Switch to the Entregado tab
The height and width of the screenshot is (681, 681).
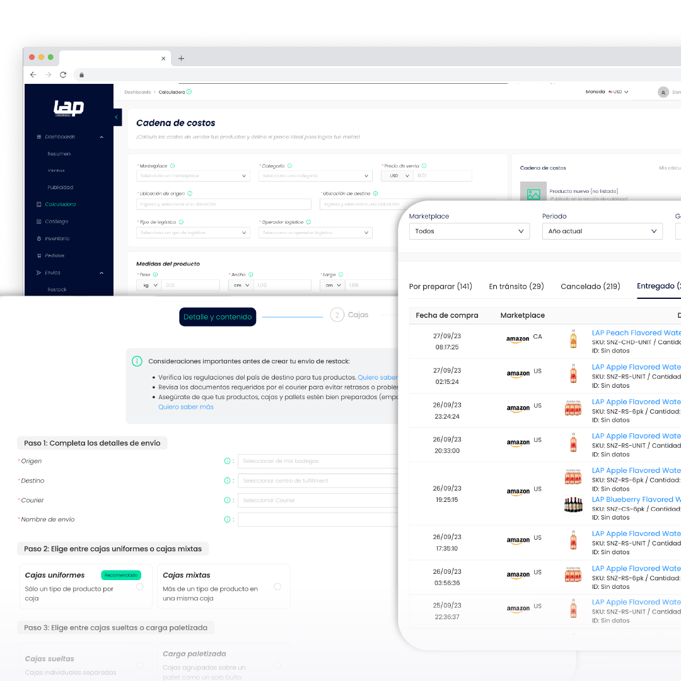(x=658, y=286)
